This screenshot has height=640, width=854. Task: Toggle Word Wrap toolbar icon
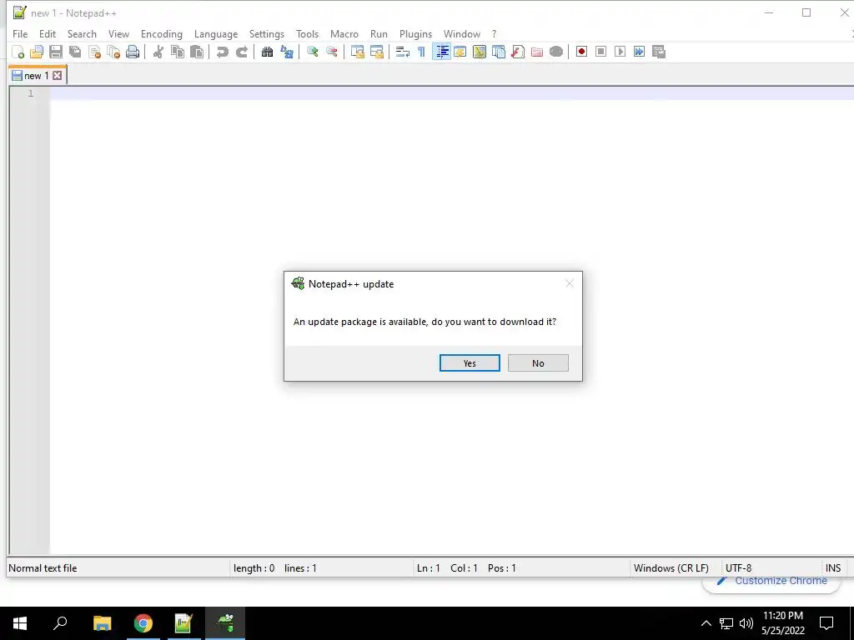[403, 52]
